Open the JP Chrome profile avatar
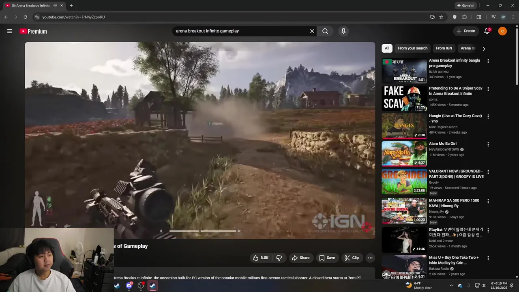 [x=503, y=17]
